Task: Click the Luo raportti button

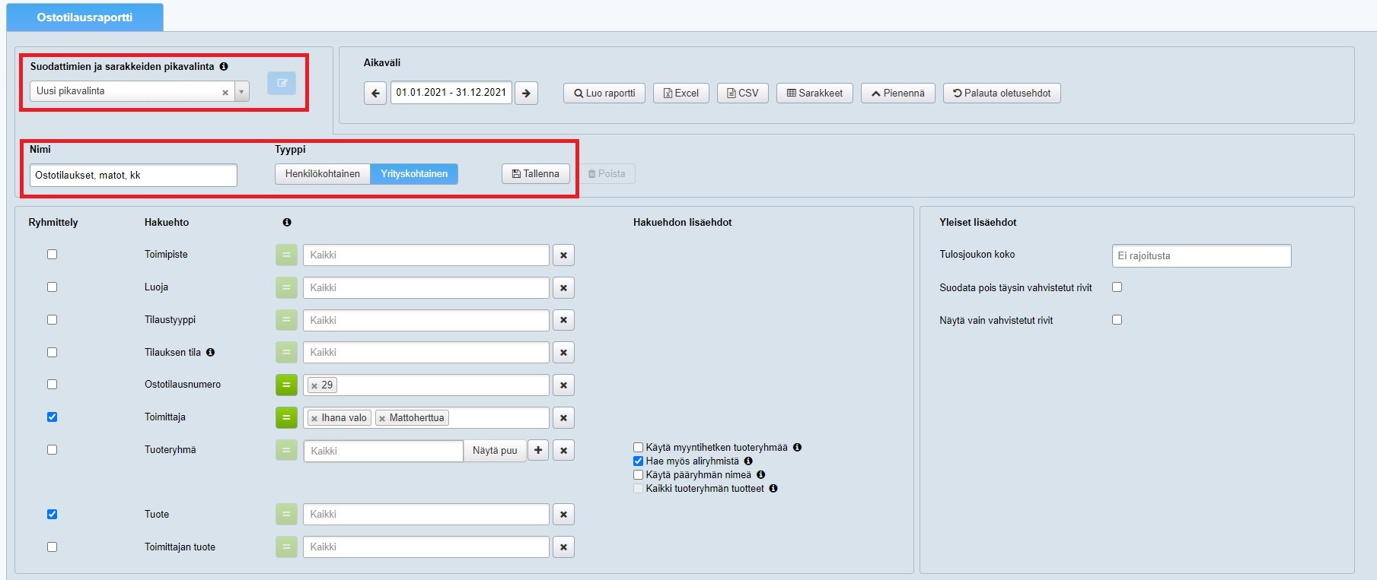Action: [x=604, y=93]
